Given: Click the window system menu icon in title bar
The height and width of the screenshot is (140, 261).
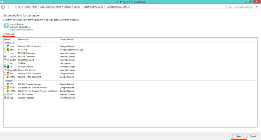Looking at the screenshot, I should point(2,2).
